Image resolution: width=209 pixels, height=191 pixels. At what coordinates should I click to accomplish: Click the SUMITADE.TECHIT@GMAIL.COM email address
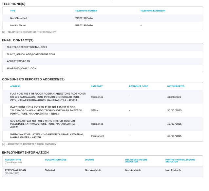(27, 47)
